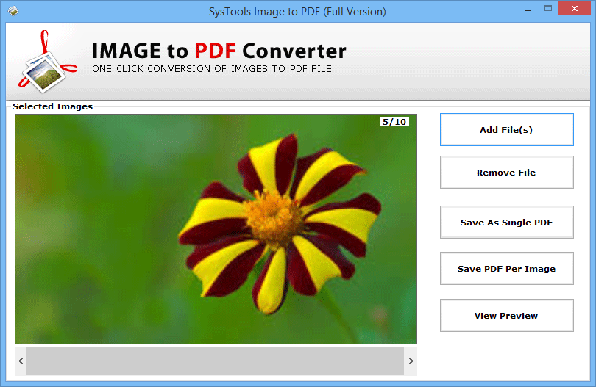Screen dimensions: 596x387
Task: Click the SysTools app icon in title bar
Action: [13, 11]
